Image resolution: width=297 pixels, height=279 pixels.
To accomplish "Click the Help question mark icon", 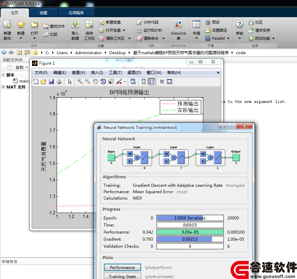I will tap(240, 25).
